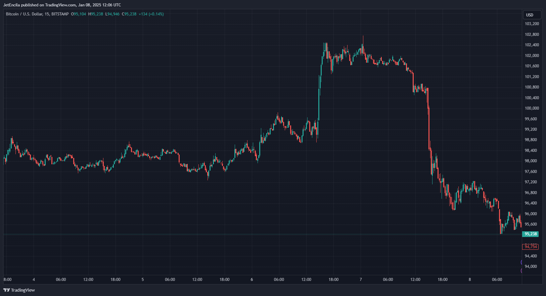Click the 102,000 price axis label
This screenshot has height=296, width=546.
click(532, 56)
